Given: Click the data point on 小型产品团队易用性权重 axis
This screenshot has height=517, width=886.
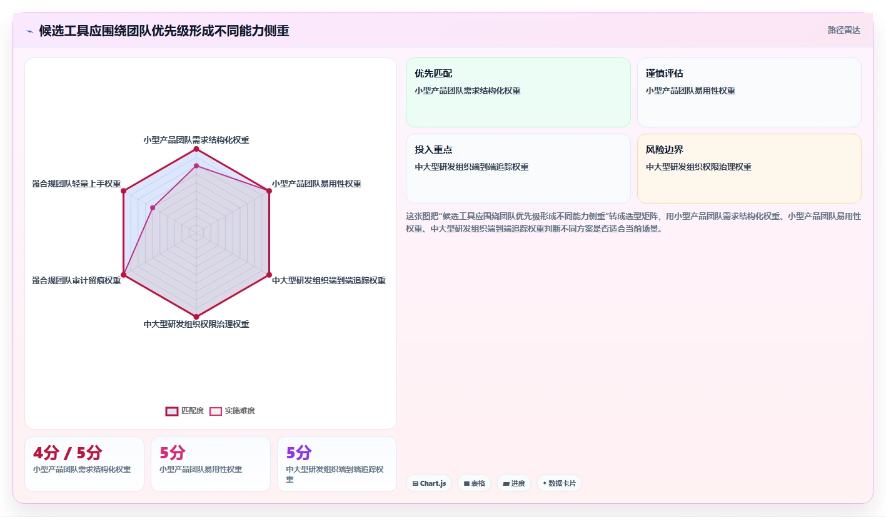Looking at the screenshot, I should point(269,191).
